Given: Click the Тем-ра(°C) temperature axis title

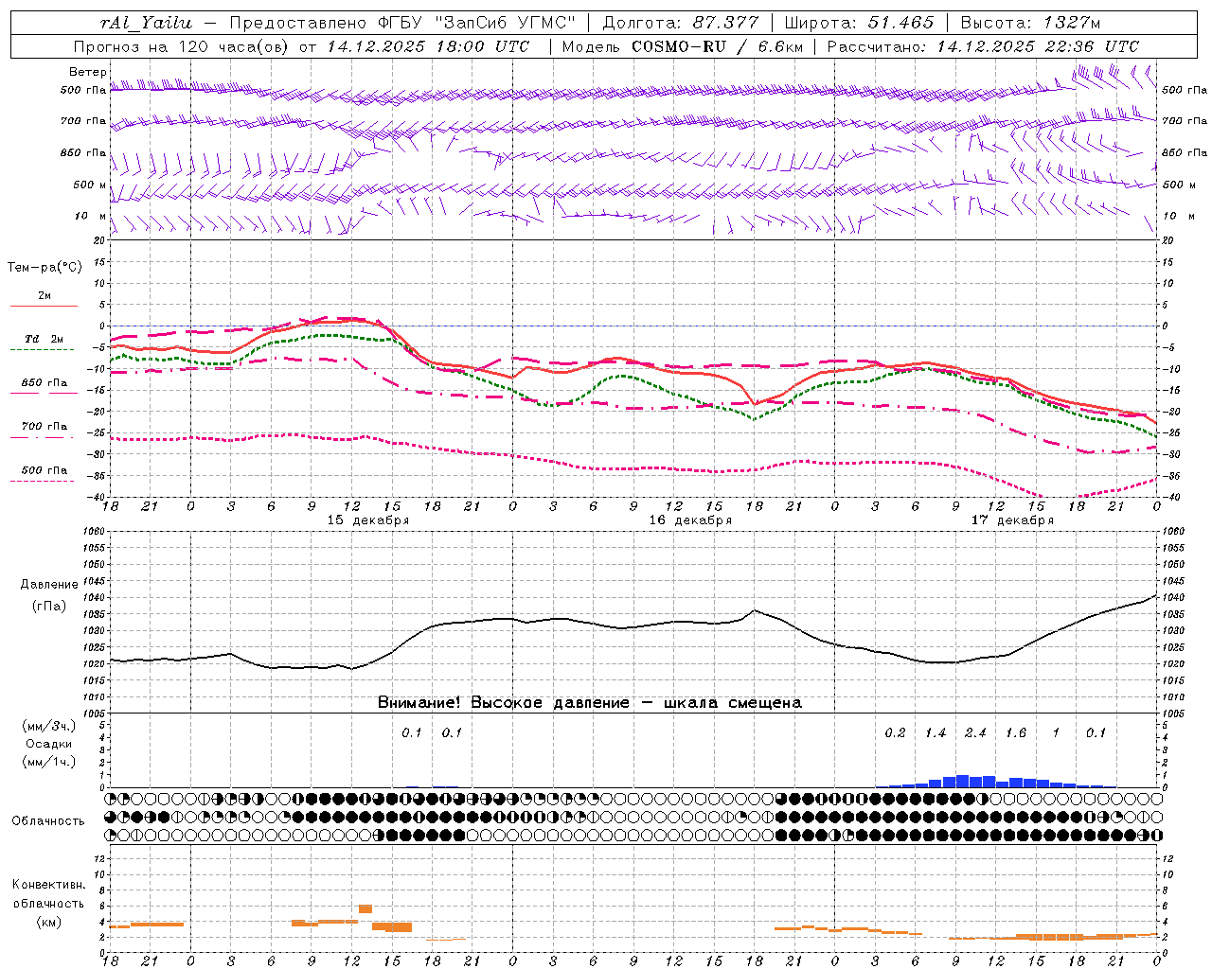Looking at the screenshot, I should [45, 268].
